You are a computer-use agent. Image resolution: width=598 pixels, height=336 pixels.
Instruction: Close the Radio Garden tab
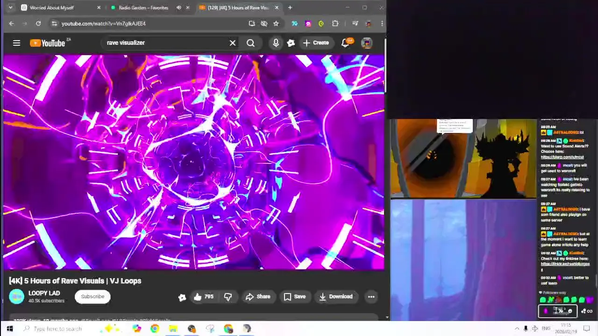(x=188, y=7)
